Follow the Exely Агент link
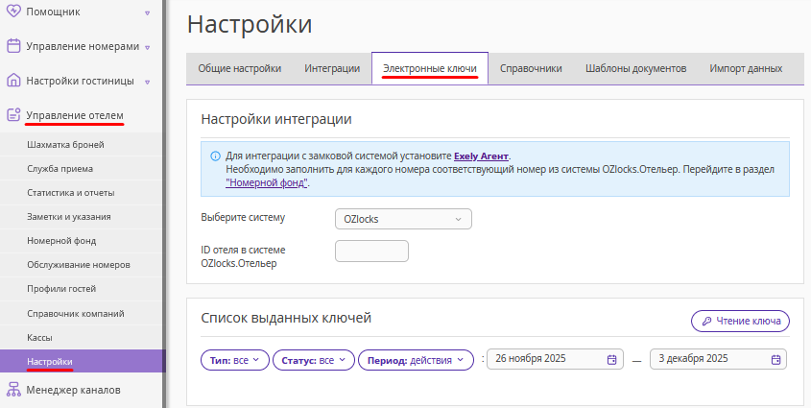This screenshot has height=408, width=811. (x=482, y=155)
